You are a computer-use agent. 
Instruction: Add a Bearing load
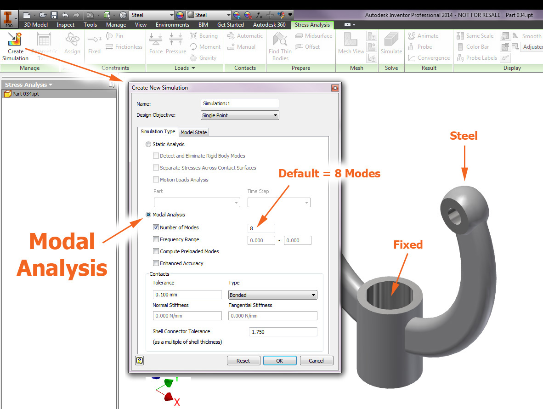pos(204,36)
